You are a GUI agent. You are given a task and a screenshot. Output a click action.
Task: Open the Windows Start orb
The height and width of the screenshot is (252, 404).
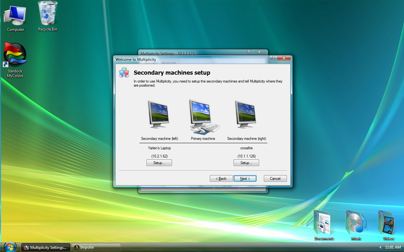pyautogui.click(x=10, y=247)
